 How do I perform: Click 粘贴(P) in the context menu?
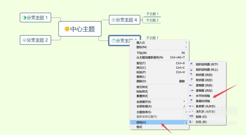[x=159, y=72]
